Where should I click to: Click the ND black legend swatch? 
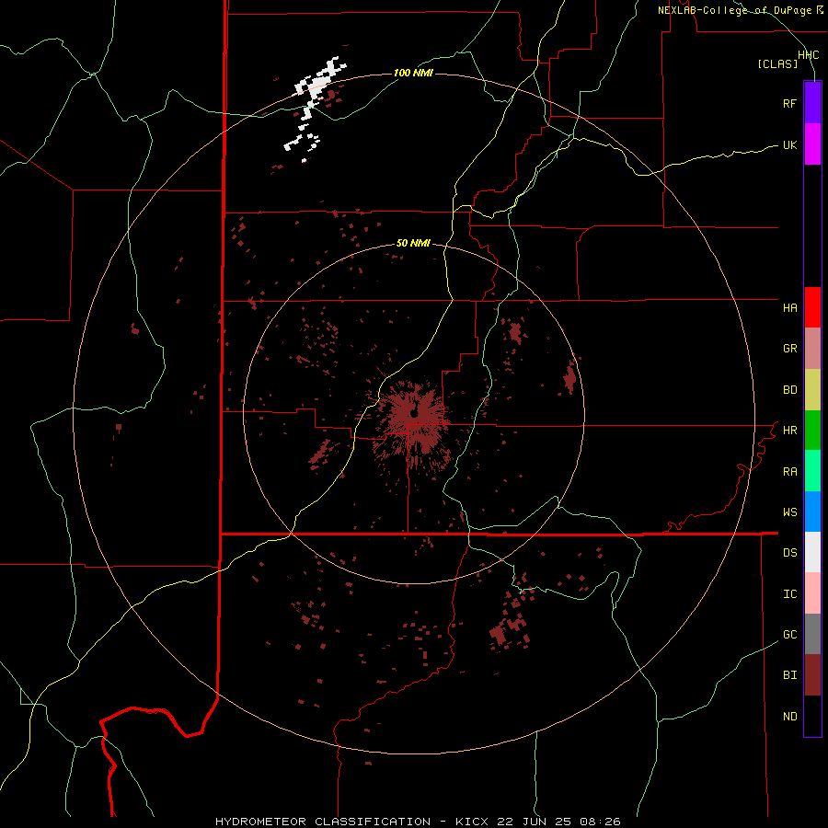[812, 716]
